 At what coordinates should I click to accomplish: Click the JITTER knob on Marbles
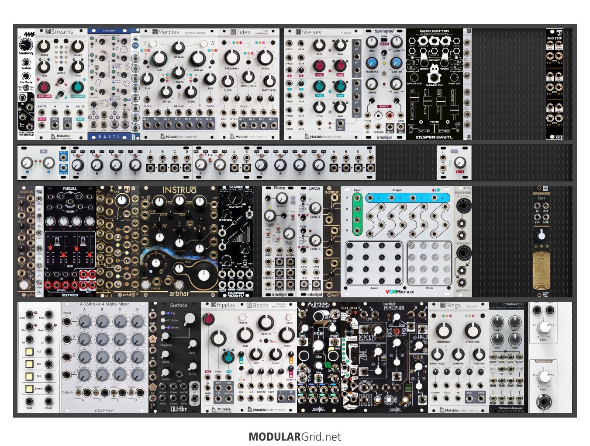(x=166, y=92)
